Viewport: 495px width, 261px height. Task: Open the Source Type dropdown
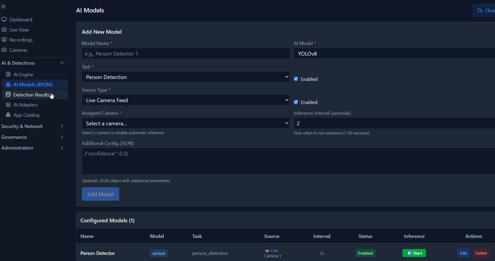(x=186, y=100)
